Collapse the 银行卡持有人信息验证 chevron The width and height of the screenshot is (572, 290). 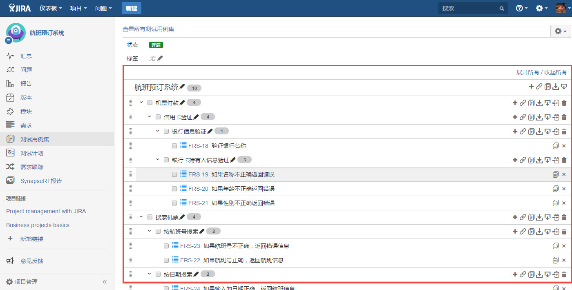[x=158, y=160]
